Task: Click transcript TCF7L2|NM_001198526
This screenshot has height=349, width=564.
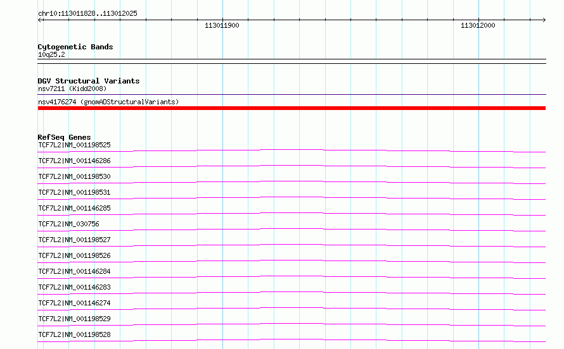Action: click(74, 255)
